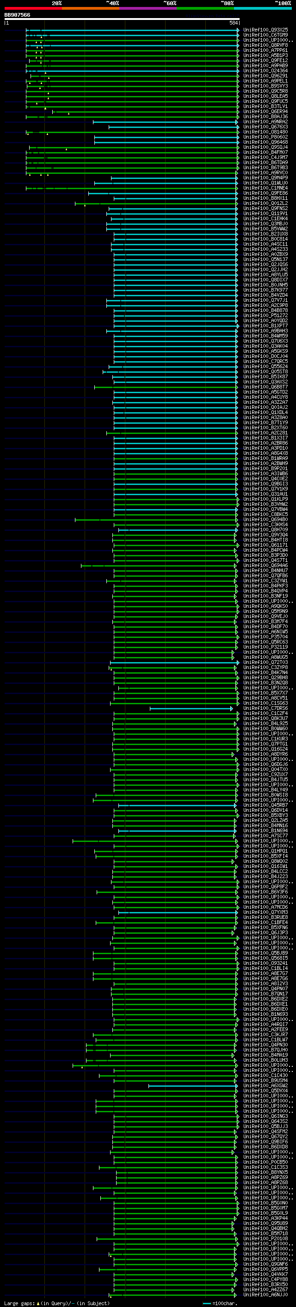The width and height of the screenshot is (296, 1307).
Task: Select hit label UniRef100_Q5DVX4
Action: point(265,1091)
